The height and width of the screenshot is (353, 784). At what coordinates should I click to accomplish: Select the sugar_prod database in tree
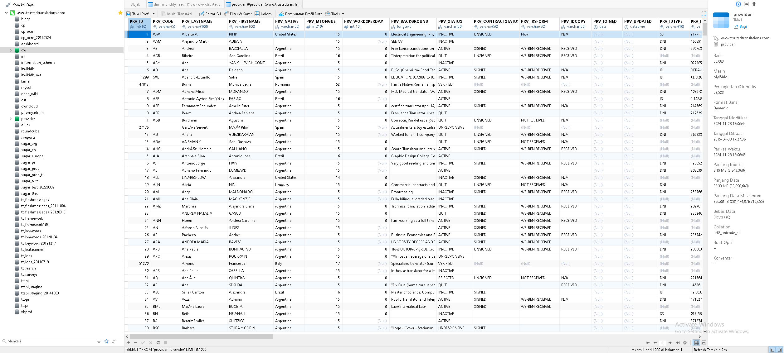tap(30, 169)
